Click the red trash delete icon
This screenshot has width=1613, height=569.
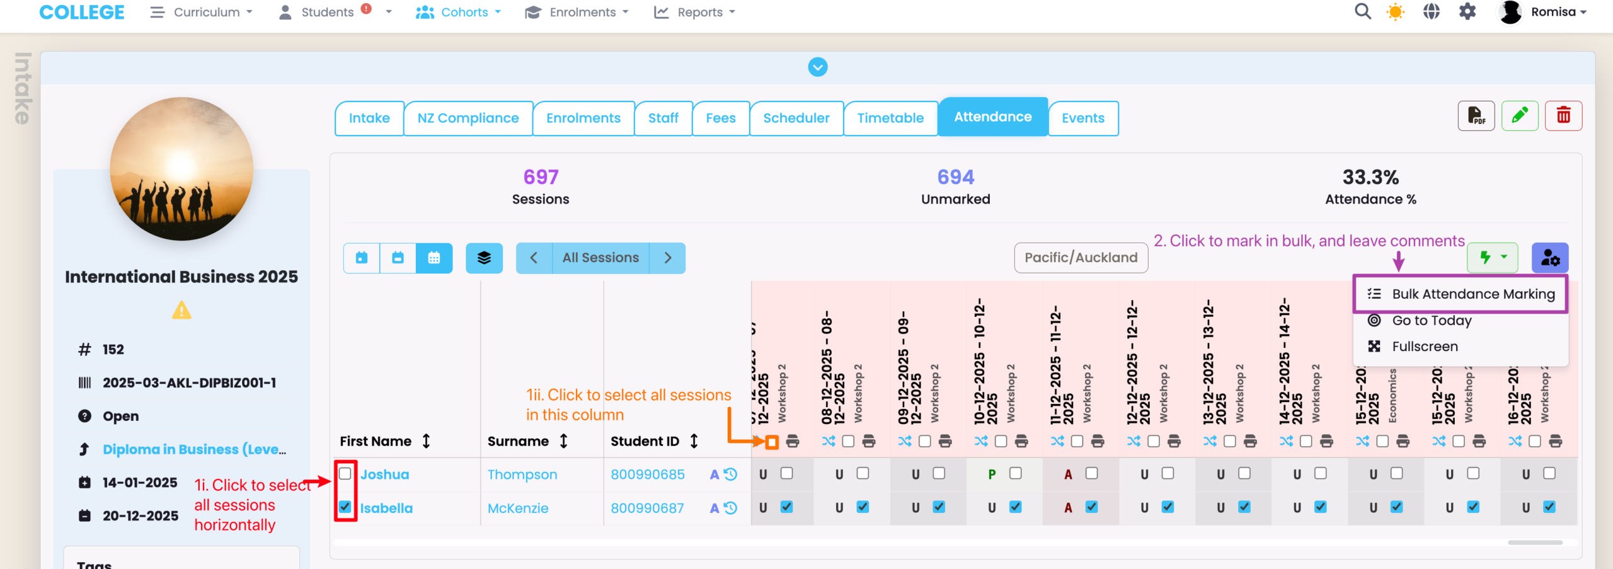coord(1563,116)
